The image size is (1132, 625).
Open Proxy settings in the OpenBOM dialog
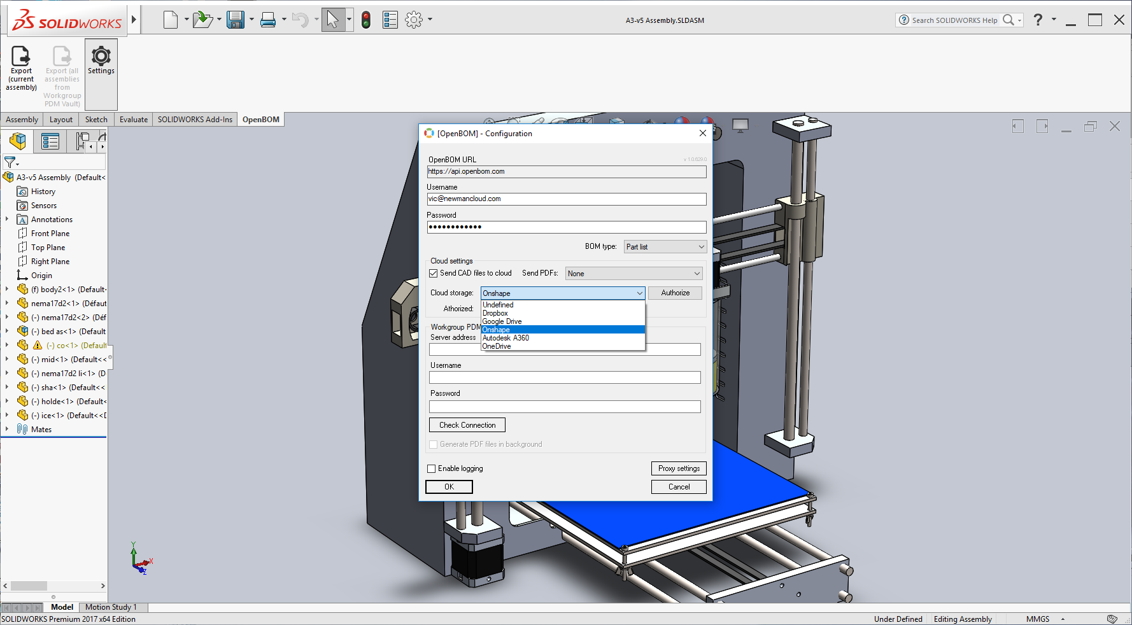pos(678,468)
